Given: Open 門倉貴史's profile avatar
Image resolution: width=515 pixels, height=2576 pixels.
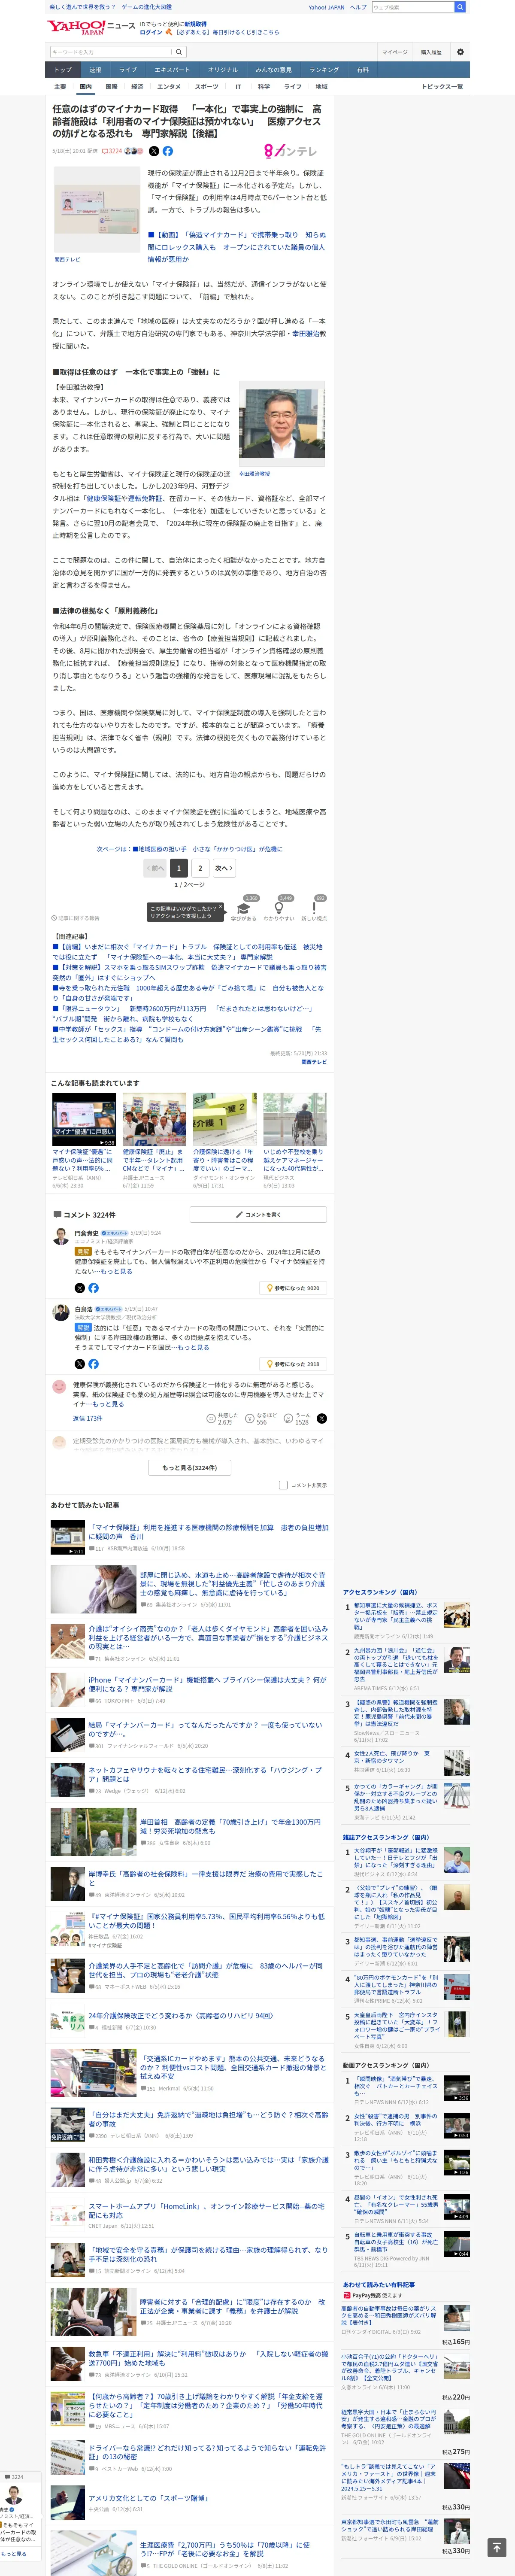Looking at the screenshot, I should point(61,1236).
